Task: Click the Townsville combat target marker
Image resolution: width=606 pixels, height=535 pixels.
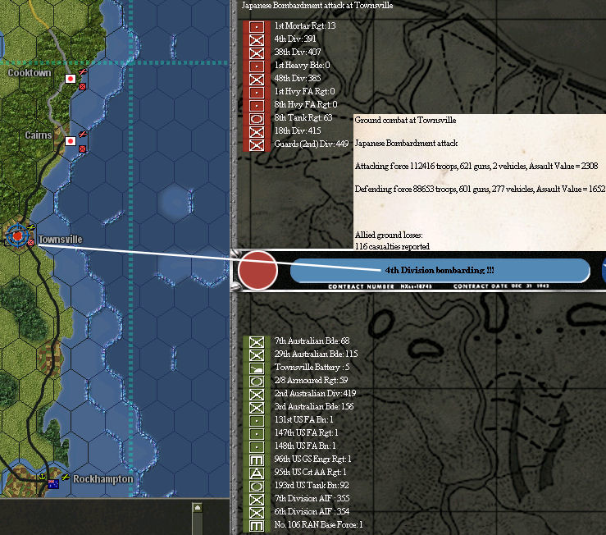Action: click(17, 235)
